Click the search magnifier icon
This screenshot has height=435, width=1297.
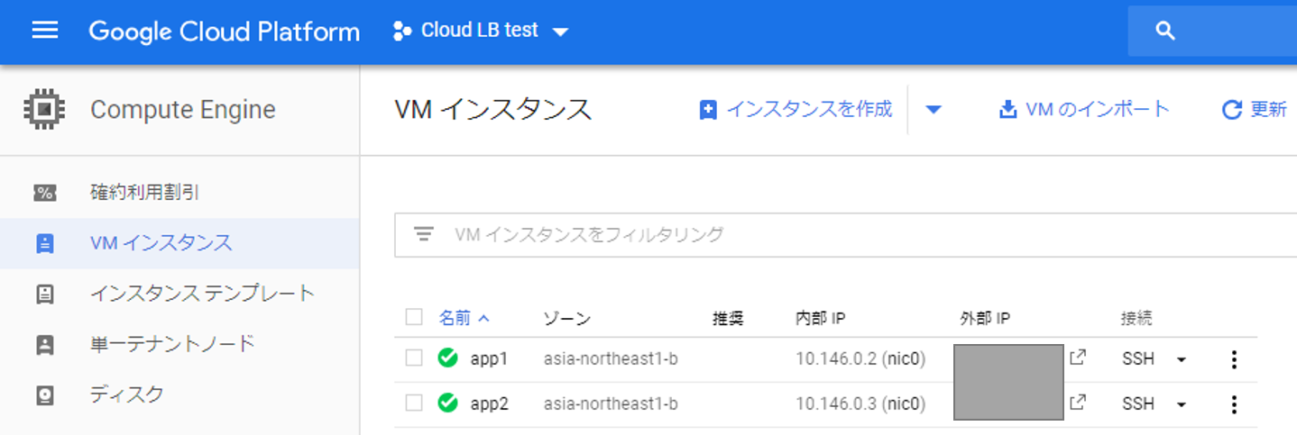click(1165, 32)
